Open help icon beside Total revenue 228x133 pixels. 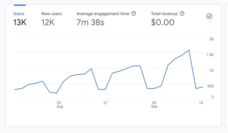[182, 13]
